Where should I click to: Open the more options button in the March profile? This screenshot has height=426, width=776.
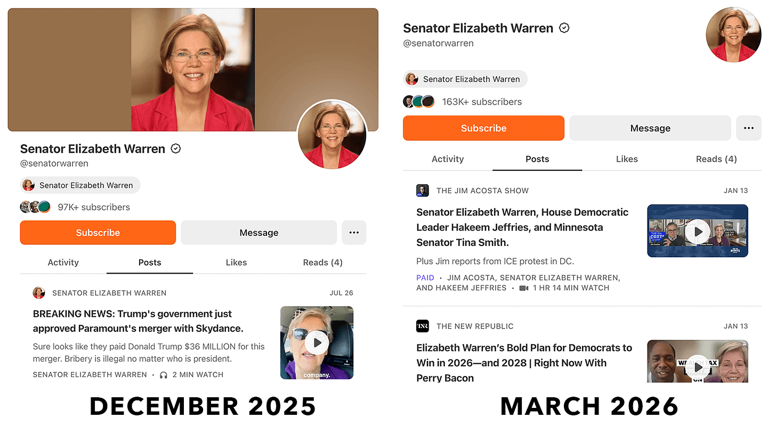click(749, 128)
